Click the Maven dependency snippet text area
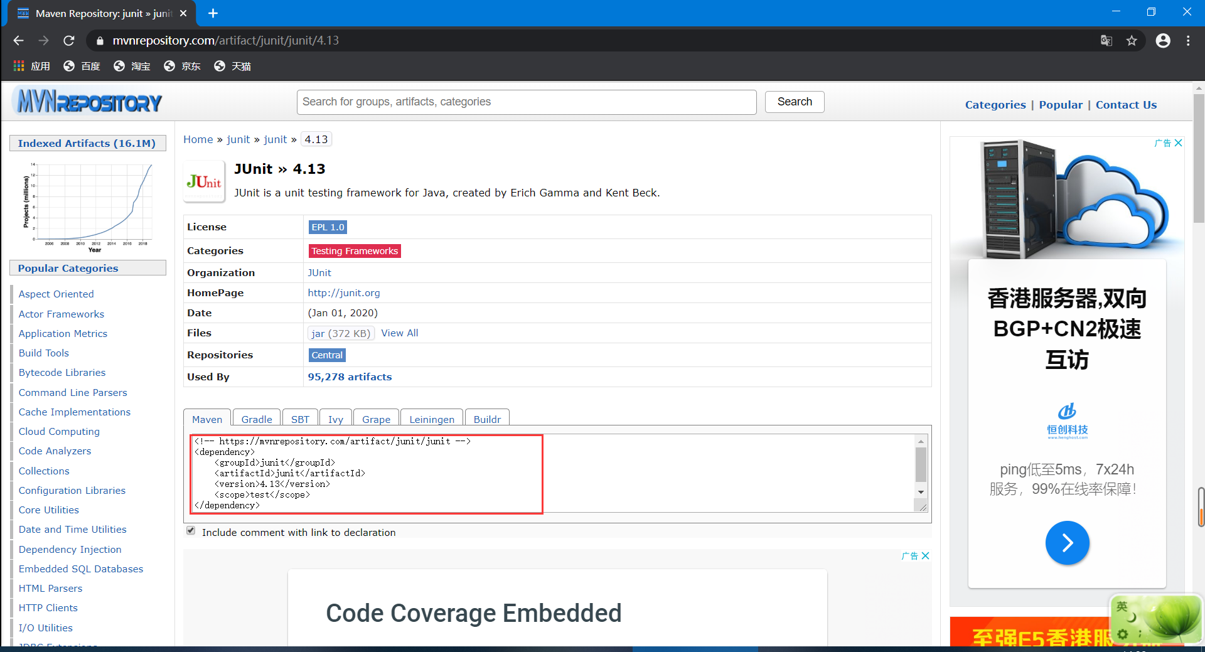The width and height of the screenshot is (1205, 652). (552, 473)
